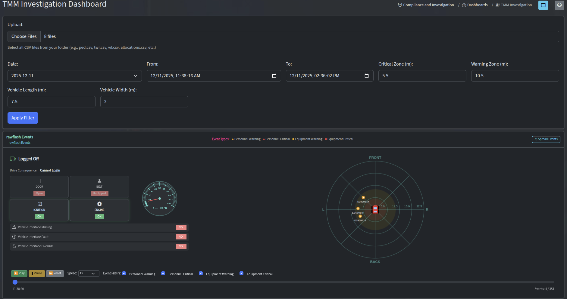
Task: Toggle Personnel Critical event filter checkbox
Action: coord(163,273)
